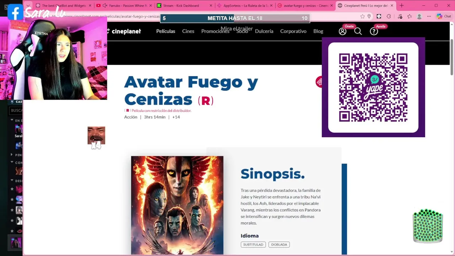455x256 pixels.
Task: Click the Sinopsis. heading
Action: click(273, 174)
